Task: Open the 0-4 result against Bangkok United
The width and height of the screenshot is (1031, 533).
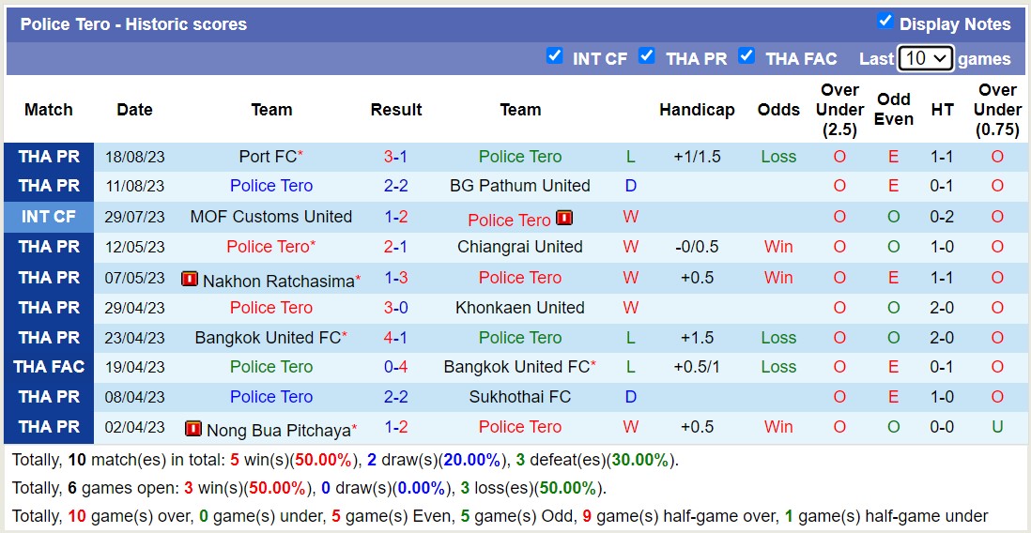Action: click(x=395, y=367)
